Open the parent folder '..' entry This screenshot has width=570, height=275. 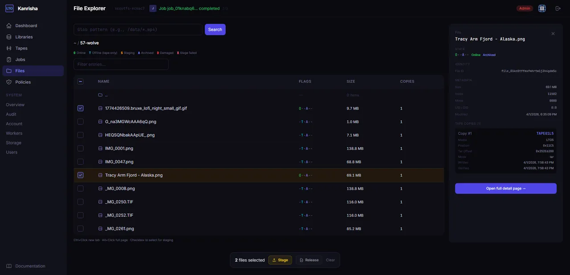(x=106, y=95)
